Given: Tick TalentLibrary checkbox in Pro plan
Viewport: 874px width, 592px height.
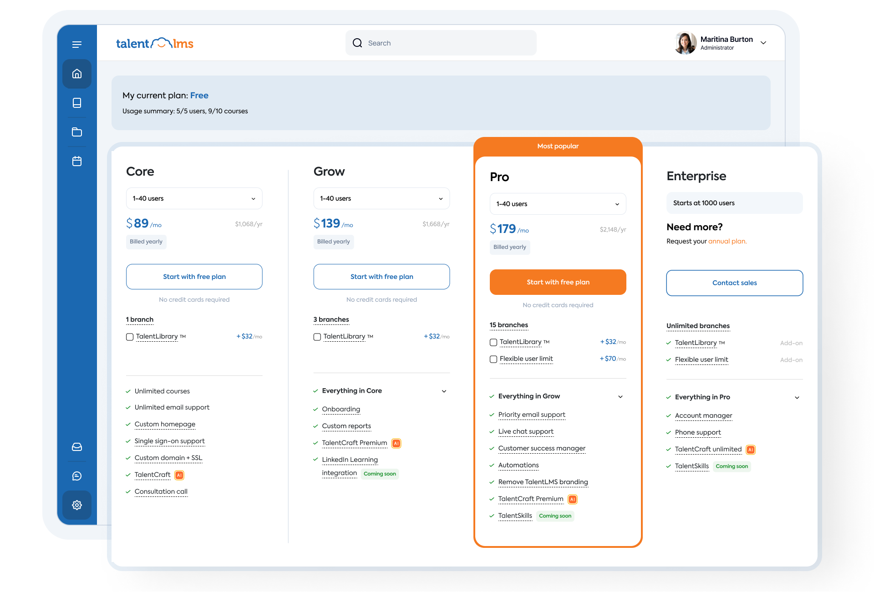Looking at the screenshot, I should point(493,342).
